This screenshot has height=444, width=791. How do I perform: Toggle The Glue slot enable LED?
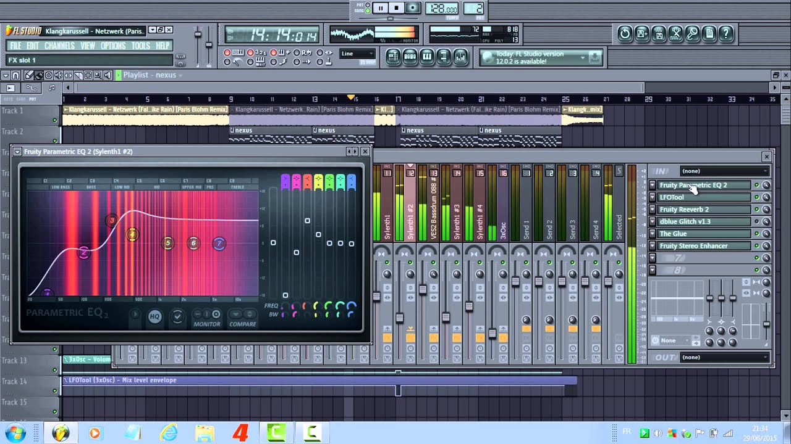coord(756,234)
